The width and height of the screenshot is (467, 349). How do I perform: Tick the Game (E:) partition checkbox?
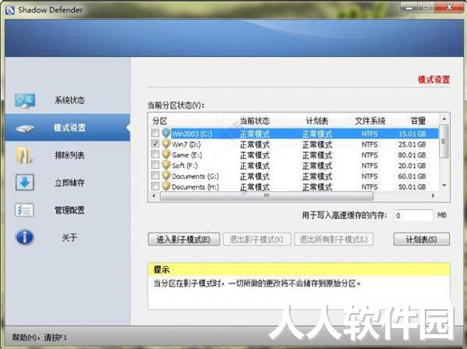pos(155,155)
